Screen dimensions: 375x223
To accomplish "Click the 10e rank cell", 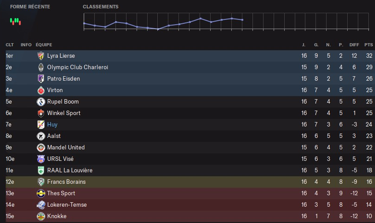I will coord(10,159).
